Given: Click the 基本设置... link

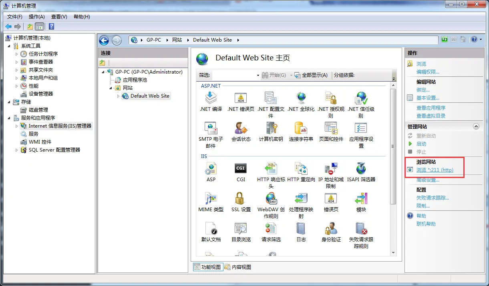Looking at the screenshot, I should [428, 98].
